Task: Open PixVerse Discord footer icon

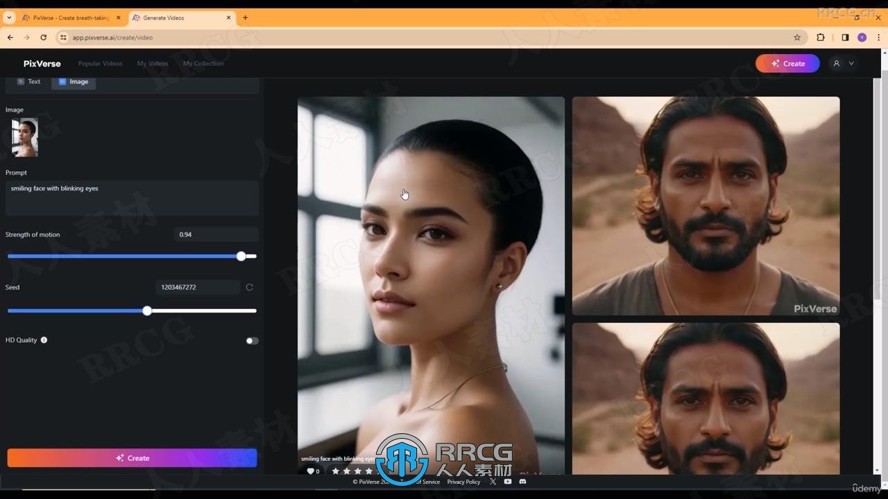Action: pyautogui.click(x=522, y=482)
